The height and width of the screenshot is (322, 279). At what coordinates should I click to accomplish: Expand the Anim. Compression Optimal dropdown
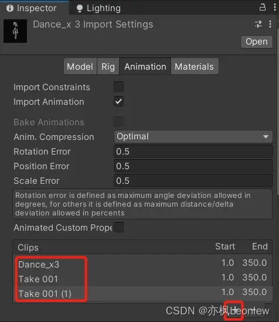(193, 136)
